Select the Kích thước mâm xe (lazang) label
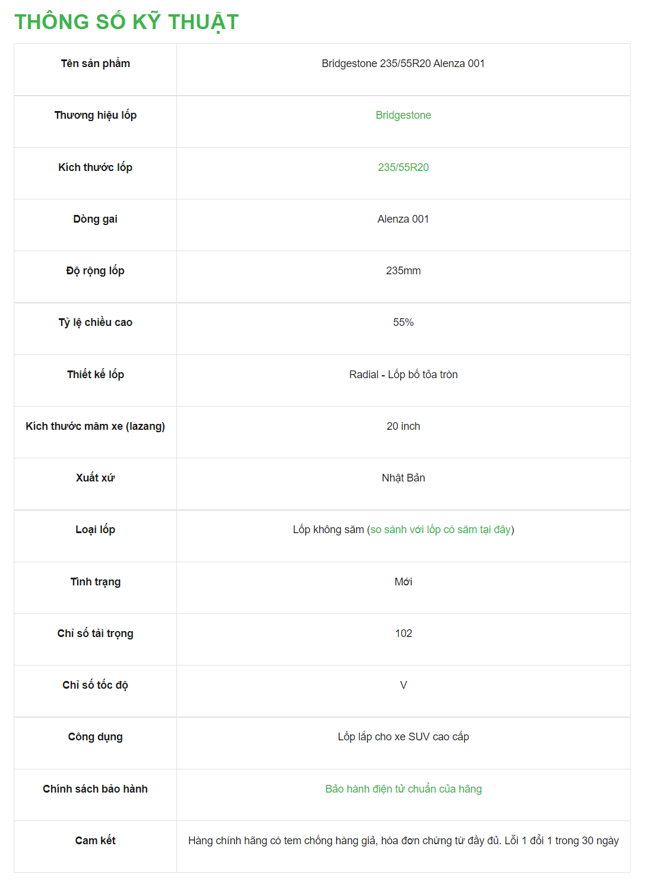 96,426
